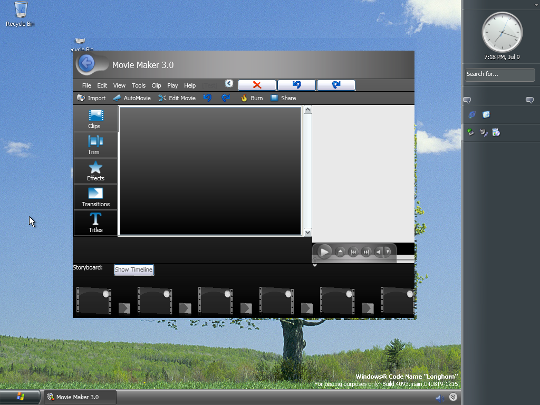Click the down chevron below the player
Image resolution: width=540 pixels, height=405 pixels.
click(x=314, y=265)
